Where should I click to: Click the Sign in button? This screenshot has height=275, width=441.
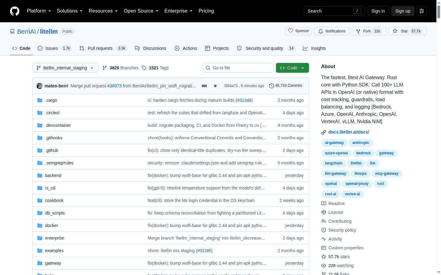tap(378, 11)
